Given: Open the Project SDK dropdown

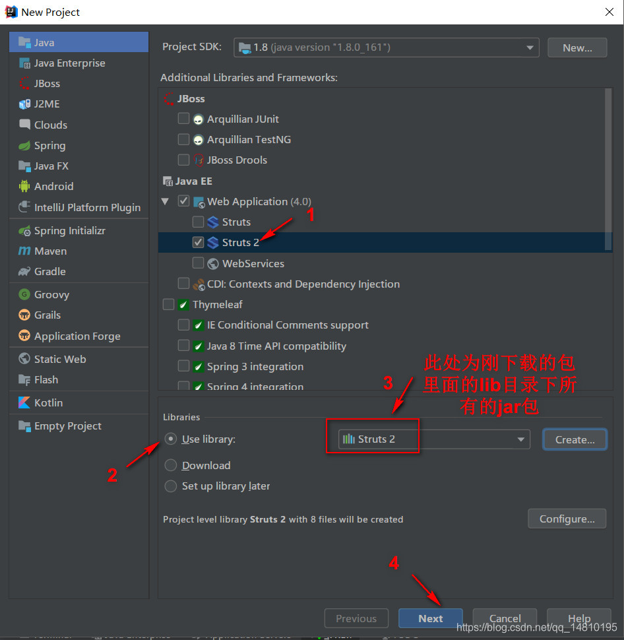Looking at the screenshot, I should click(386, 48).
